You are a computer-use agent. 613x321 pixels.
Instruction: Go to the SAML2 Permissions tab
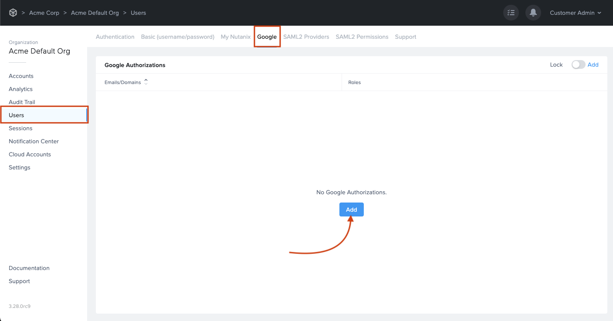(362, 37)
